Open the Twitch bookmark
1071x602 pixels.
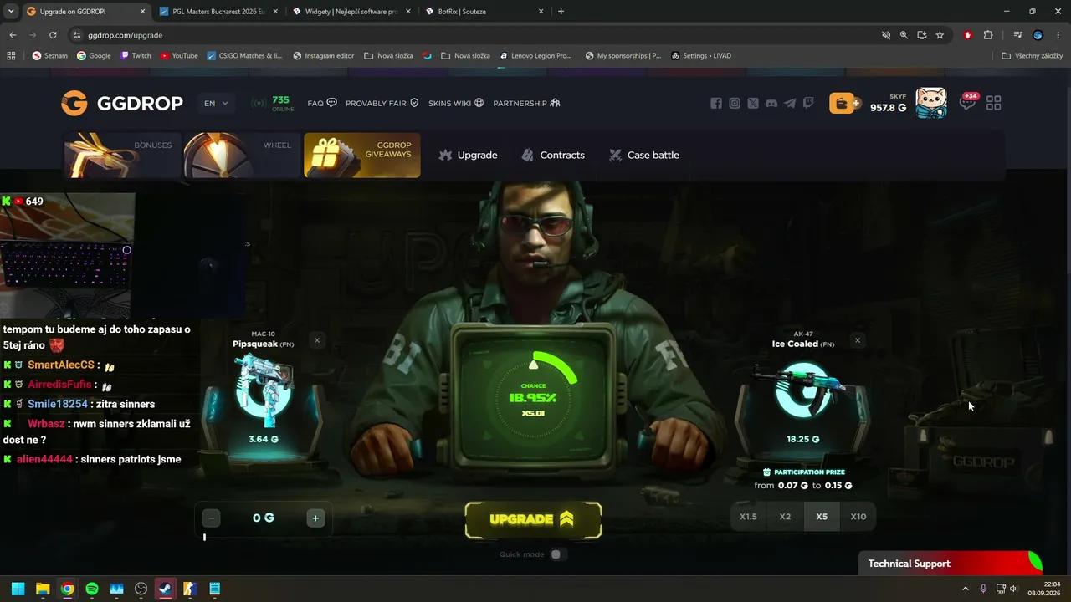[136, 56]
